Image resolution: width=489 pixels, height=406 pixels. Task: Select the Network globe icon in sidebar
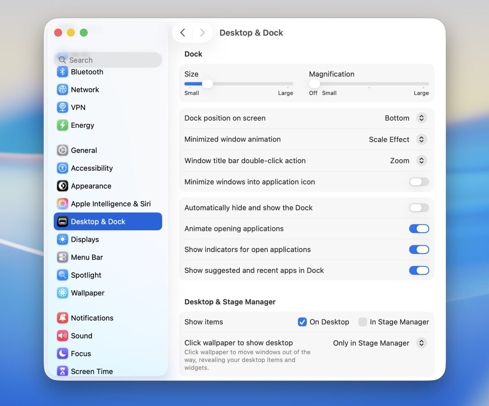pos(62,89)
